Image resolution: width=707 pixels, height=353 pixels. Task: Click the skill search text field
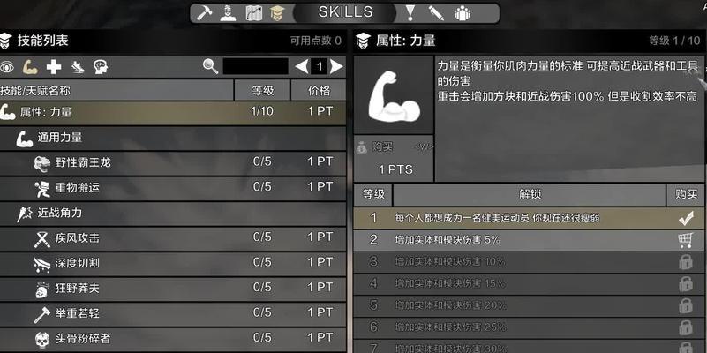pos(256,67)
